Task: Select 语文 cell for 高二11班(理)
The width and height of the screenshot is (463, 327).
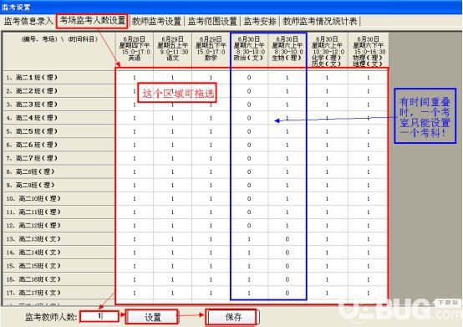Action: click(x=172, y=212)
